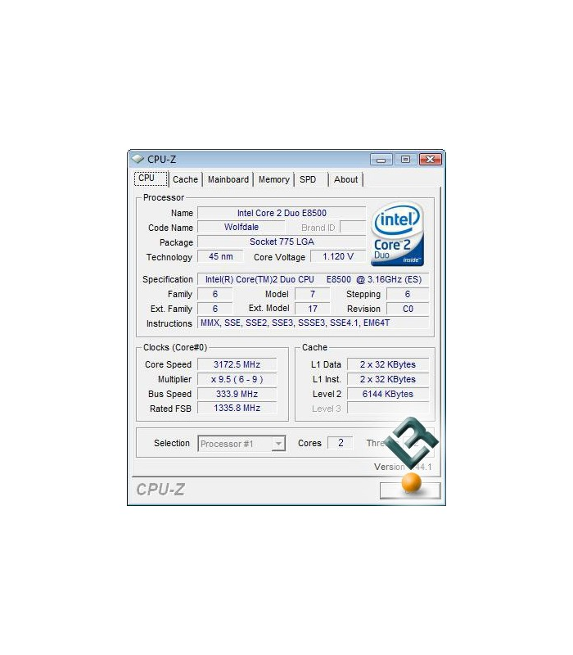Click the Stepping value field

408,294
